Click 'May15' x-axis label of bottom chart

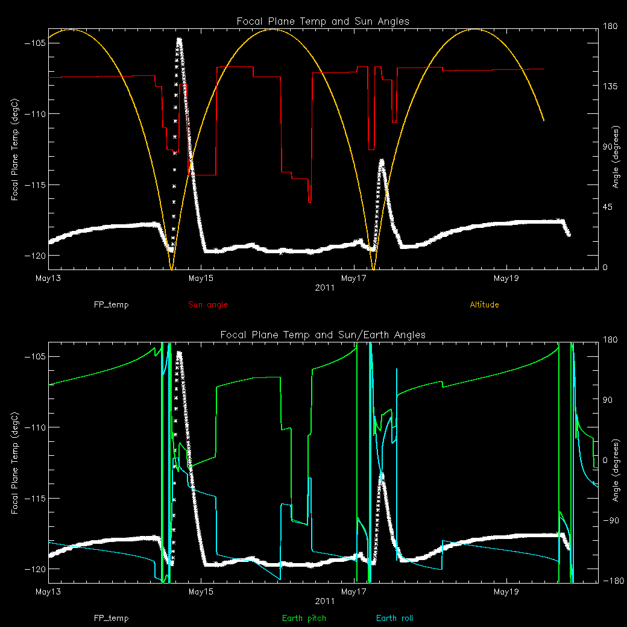click(x=201, y=592)
